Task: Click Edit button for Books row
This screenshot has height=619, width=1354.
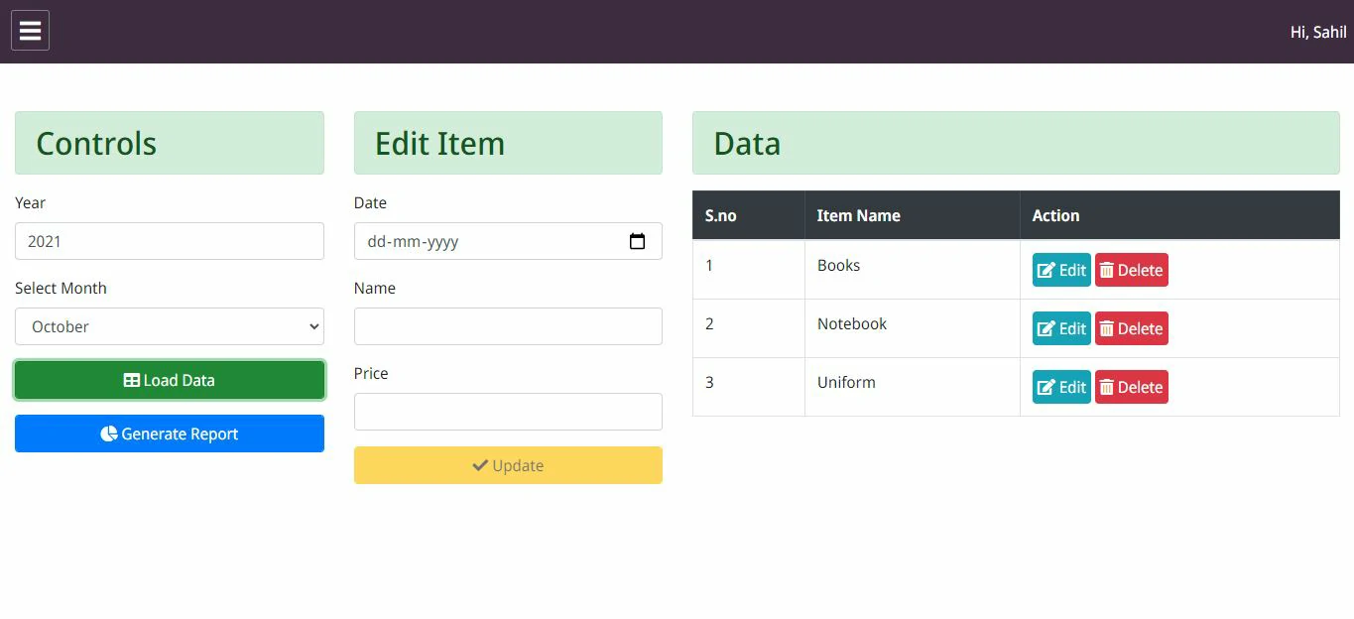Action: point(1060,270)
